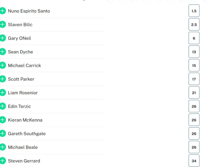Click Scott Parker's green plus icon
This screenshot has height=167, width=209.
(2, 79)
